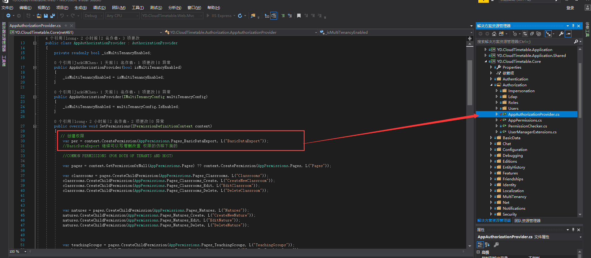
Task: Click the Pending Changes Filter clock icon
Action: click(x=515, y=34)
